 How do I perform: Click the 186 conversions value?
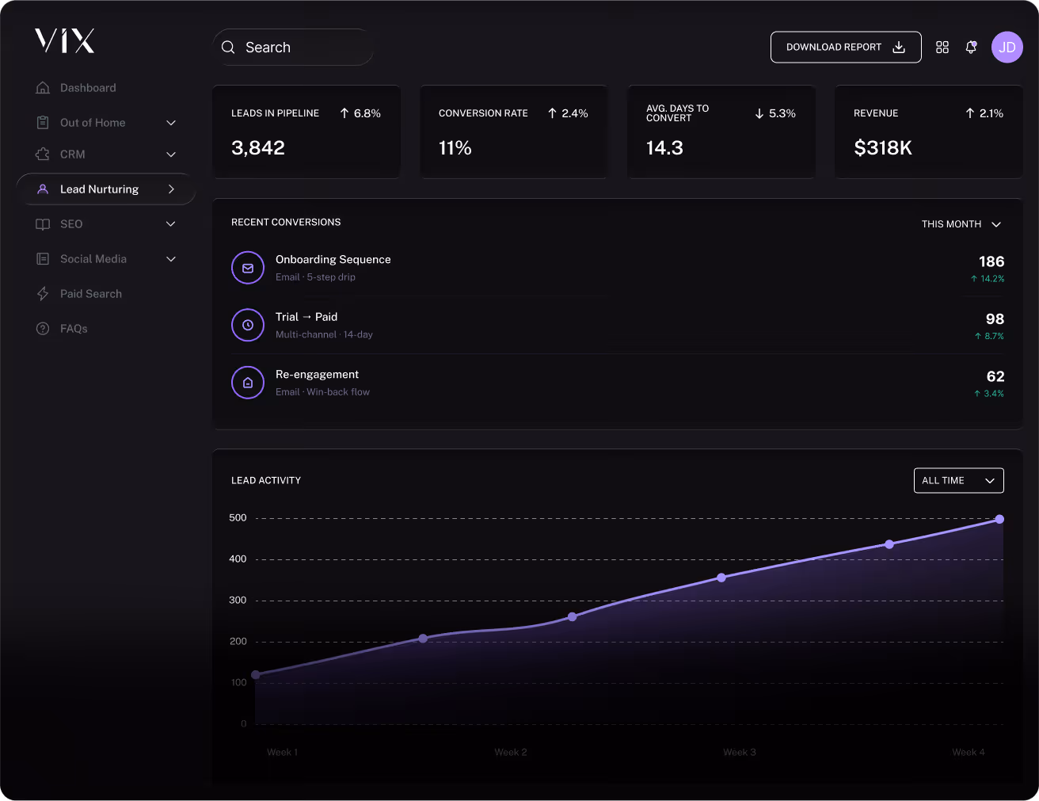pyautogui.click(x=991, y=261)
